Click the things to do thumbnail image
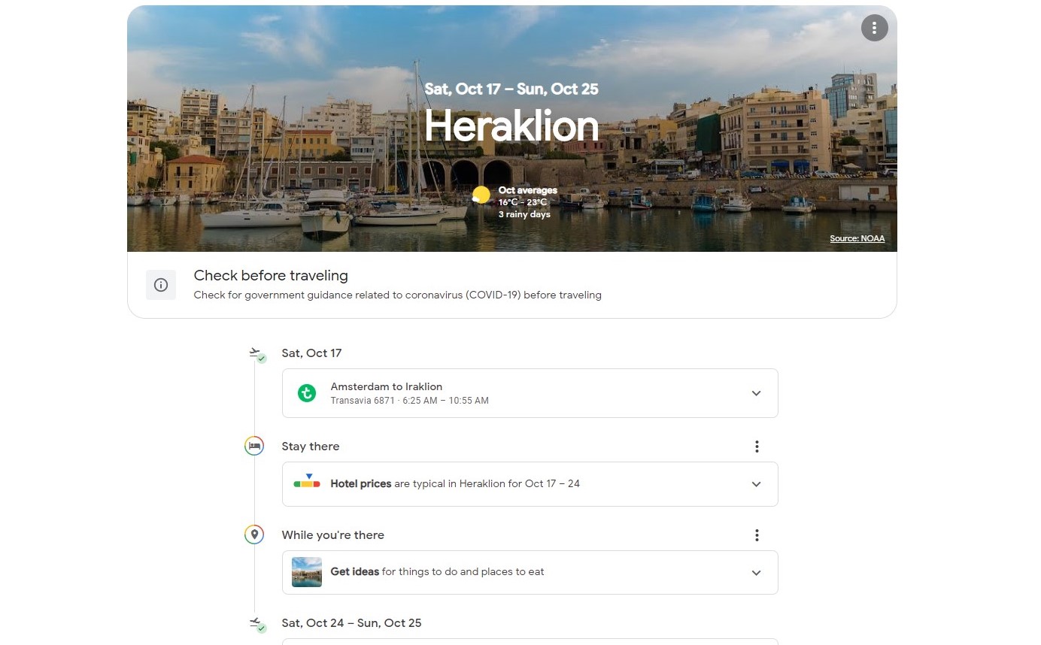This screenshot has height=645, width=1041. (x=307, y=572)
